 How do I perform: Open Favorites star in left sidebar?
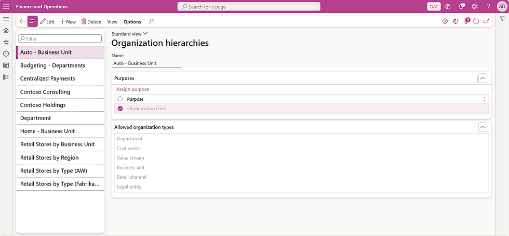pyautogui.click(x=6, y=42)
